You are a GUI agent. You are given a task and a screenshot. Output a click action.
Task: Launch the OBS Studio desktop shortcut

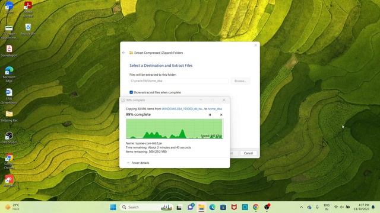9,138
